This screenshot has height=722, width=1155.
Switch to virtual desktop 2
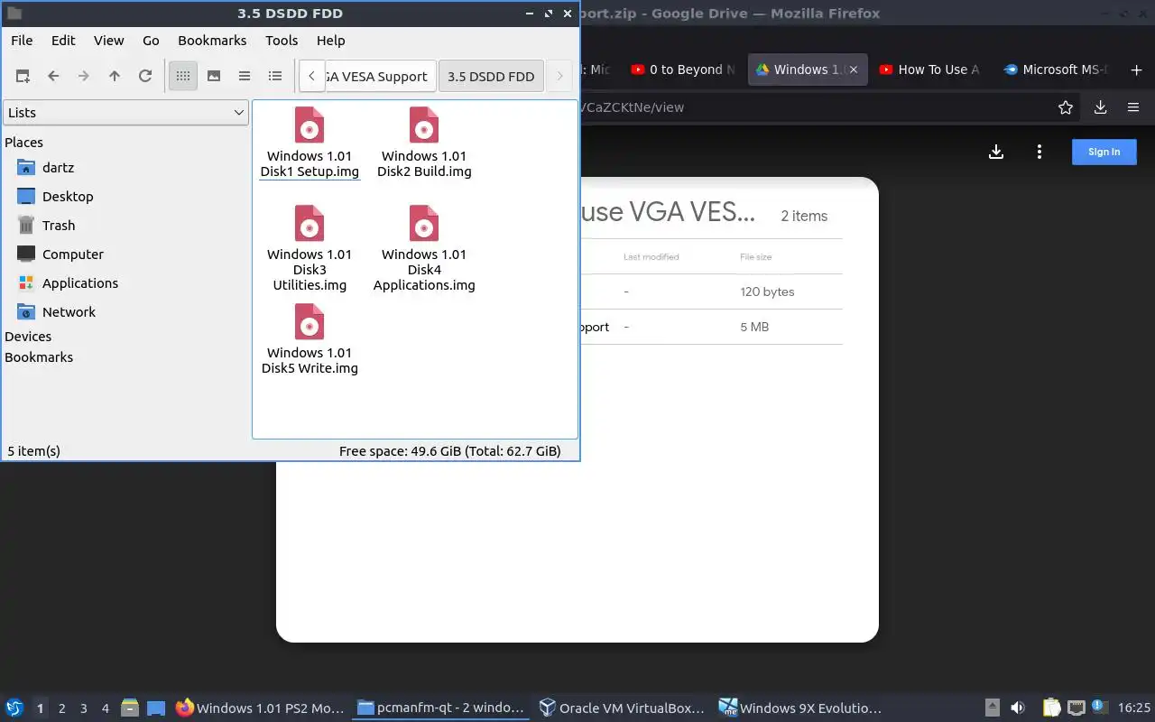point(61,709)
